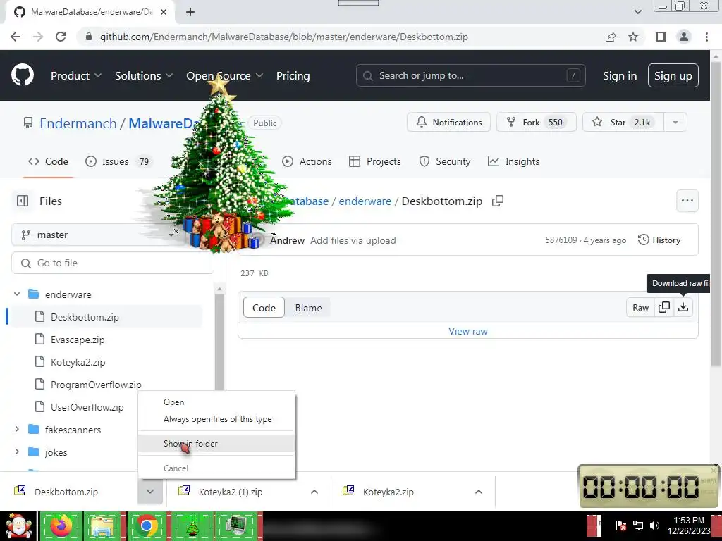Click the Raw button
Viewport: 722px width, 541px height.
click(640, 307)
